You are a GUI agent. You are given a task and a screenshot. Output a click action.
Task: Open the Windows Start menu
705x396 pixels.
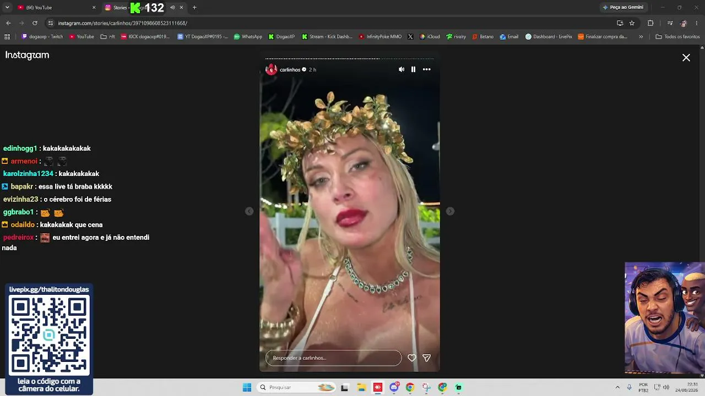tap(247, 387)
